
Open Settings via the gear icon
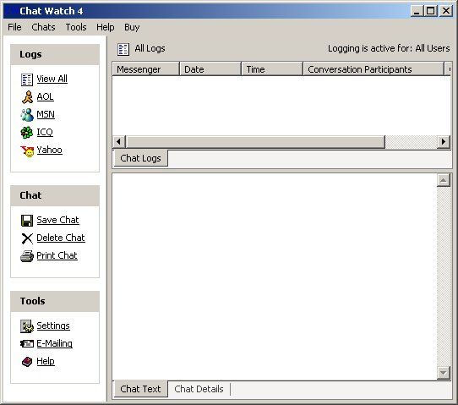coord(27,326)
